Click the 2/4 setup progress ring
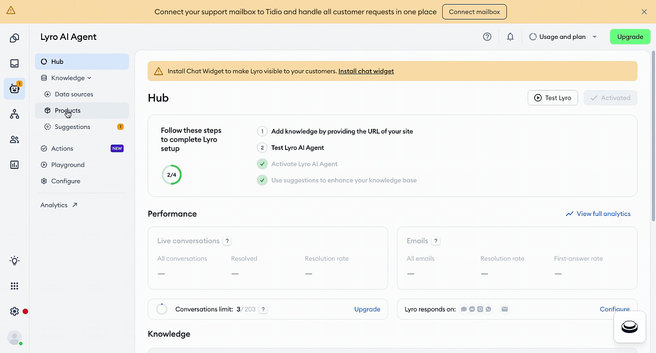This screenshot has width=656, height=353. coord(172,175)
